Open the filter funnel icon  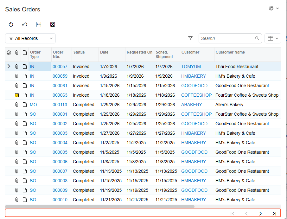coord(190,38)
